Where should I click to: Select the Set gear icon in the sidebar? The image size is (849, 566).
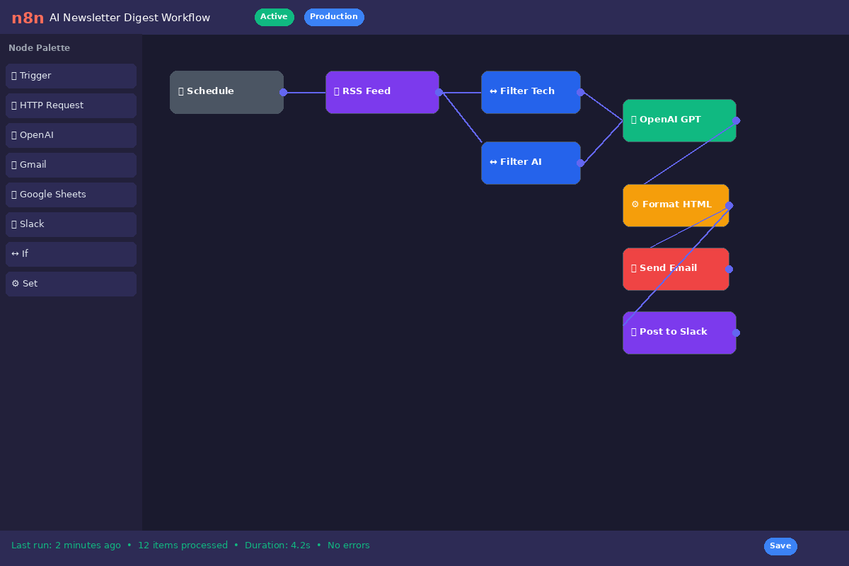click(15, 284)
